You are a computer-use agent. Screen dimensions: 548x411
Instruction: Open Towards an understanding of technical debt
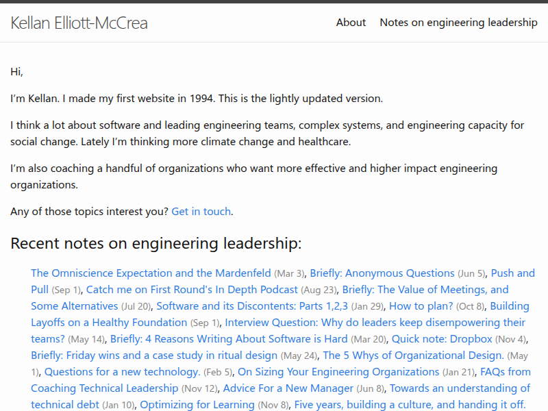pyautogui.click(x=460, y=388)
